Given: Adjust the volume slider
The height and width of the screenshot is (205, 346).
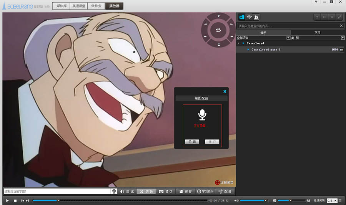Looking at the screenshot, I should pos(254,201).
